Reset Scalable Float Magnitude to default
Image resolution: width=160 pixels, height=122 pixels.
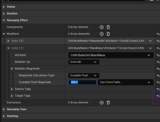158,82
